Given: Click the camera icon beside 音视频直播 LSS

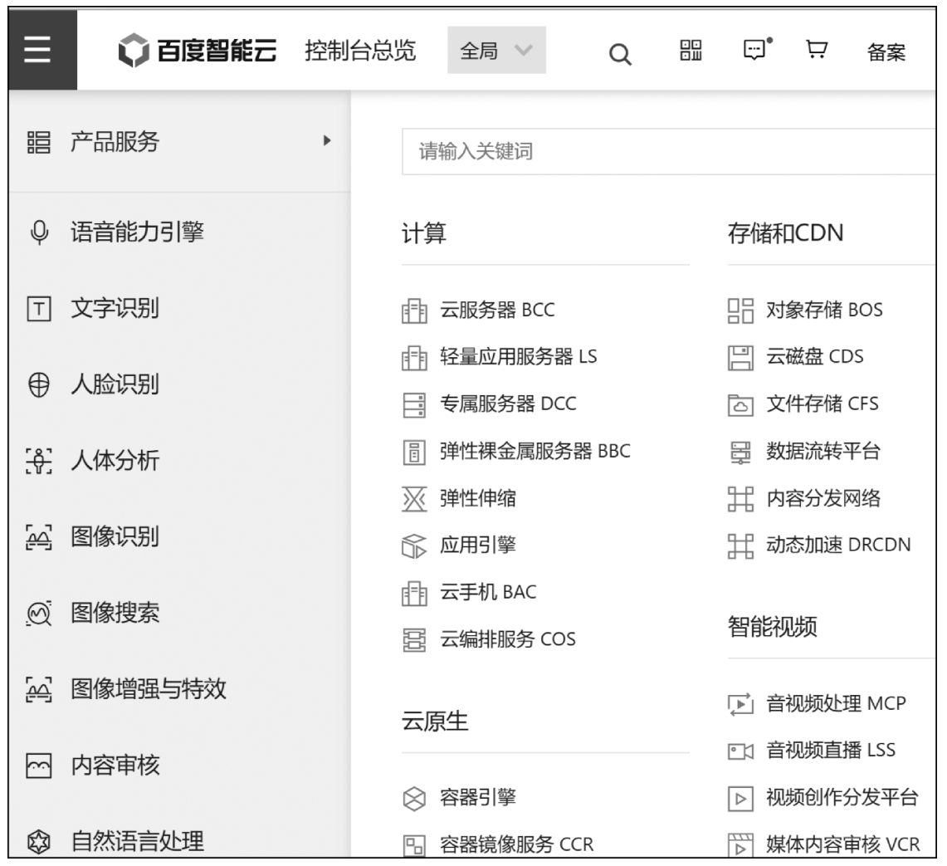Looking at the screenshot, I should 740,751.
